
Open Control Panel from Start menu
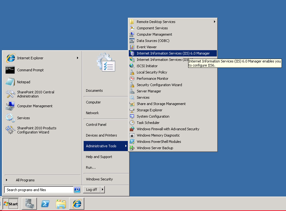click(106, 125)
